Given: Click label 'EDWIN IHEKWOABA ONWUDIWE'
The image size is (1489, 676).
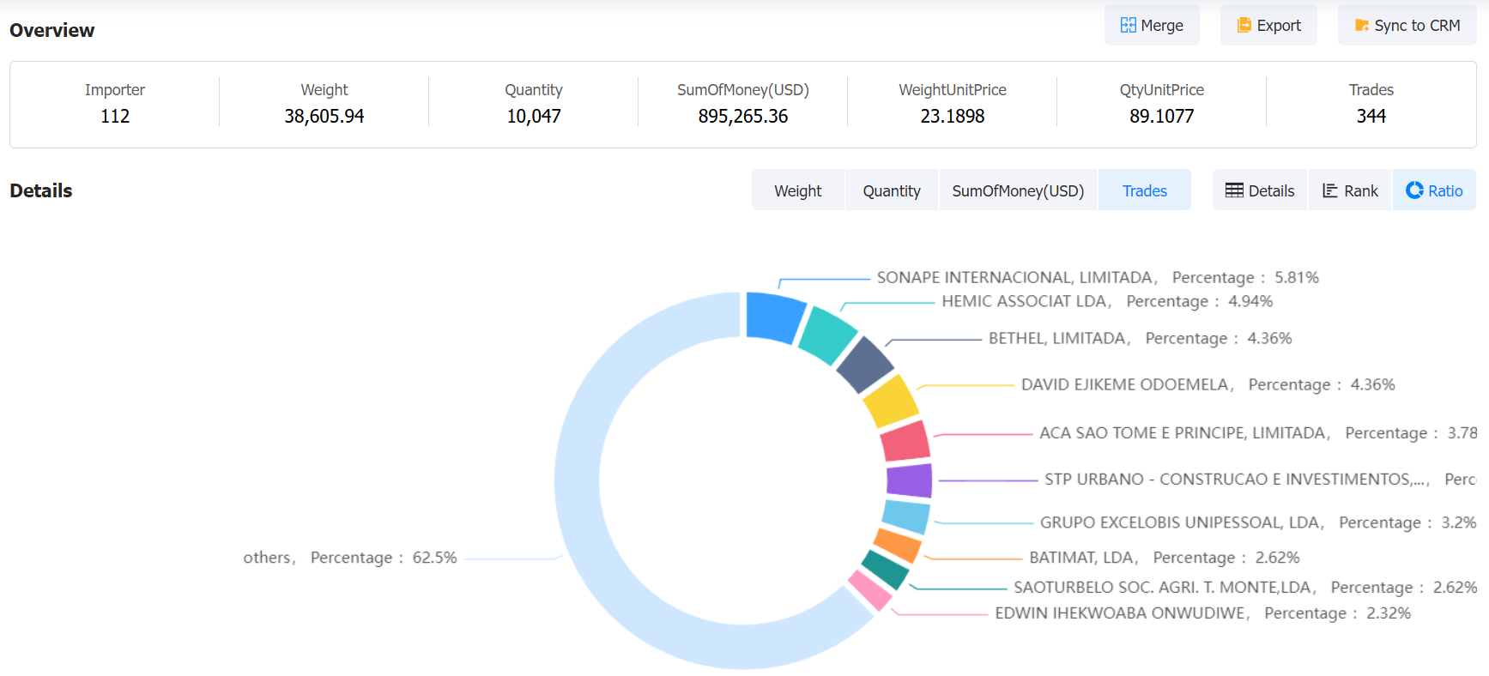Looking at the screenshot, I should click(1122, 613).
